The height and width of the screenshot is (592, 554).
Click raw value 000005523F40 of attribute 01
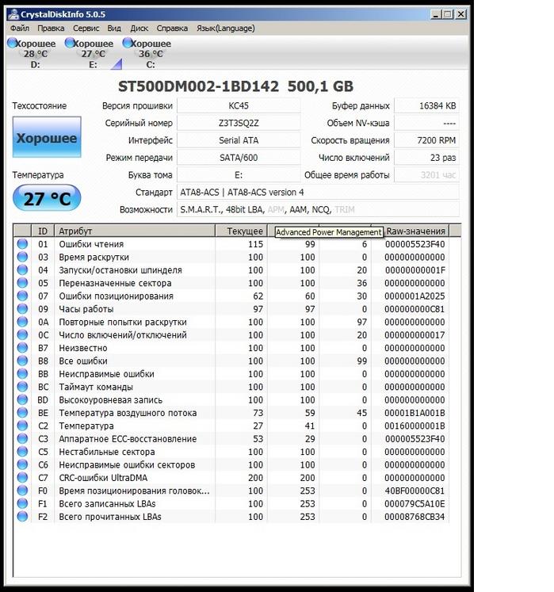[415, 244]
